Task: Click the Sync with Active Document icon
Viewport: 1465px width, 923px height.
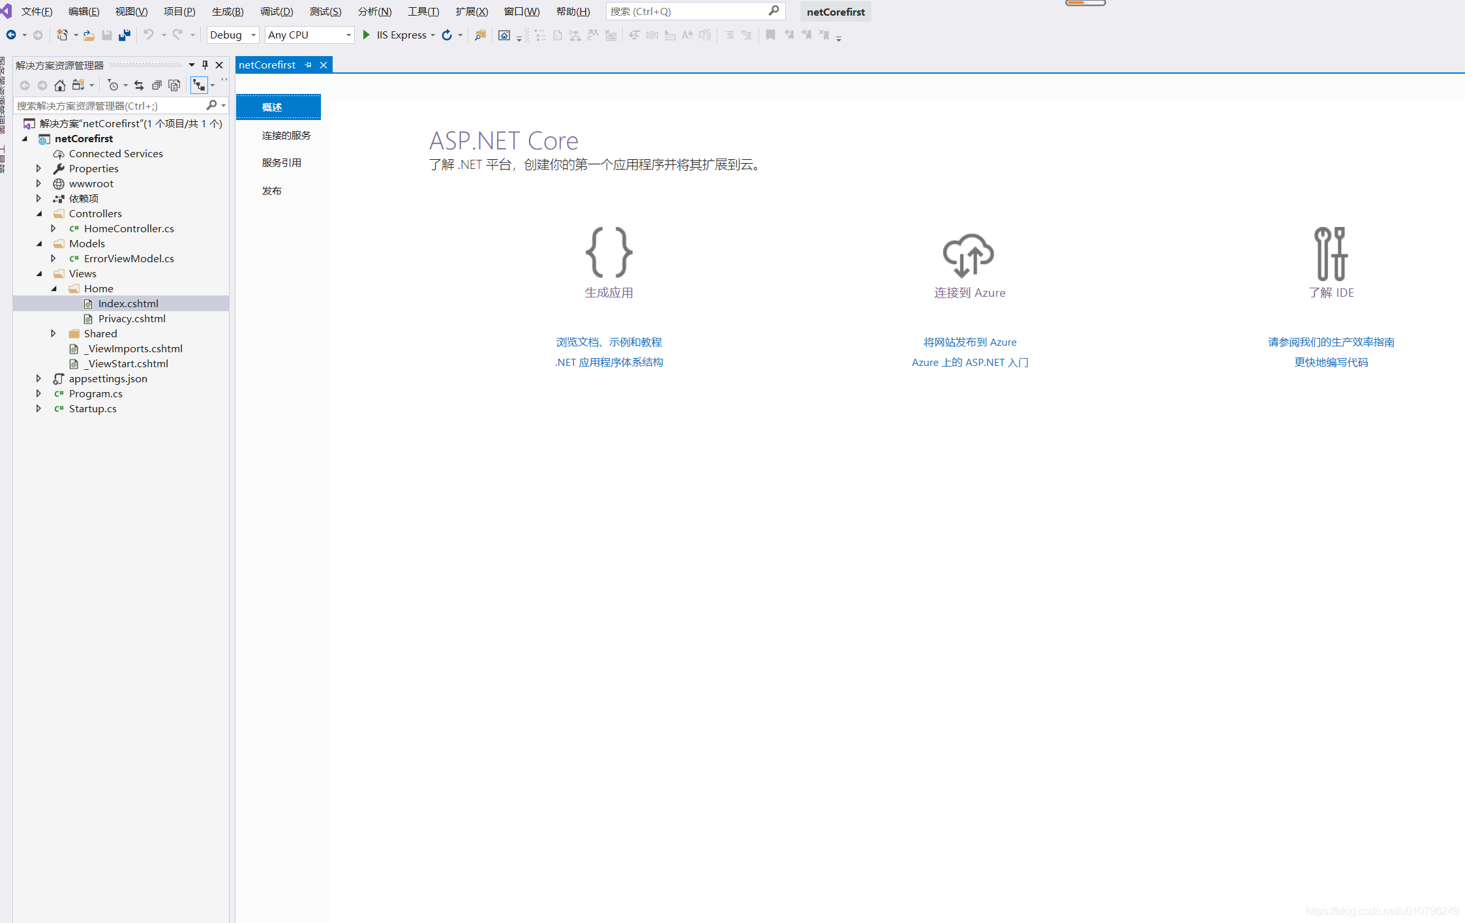Action: 139,85
